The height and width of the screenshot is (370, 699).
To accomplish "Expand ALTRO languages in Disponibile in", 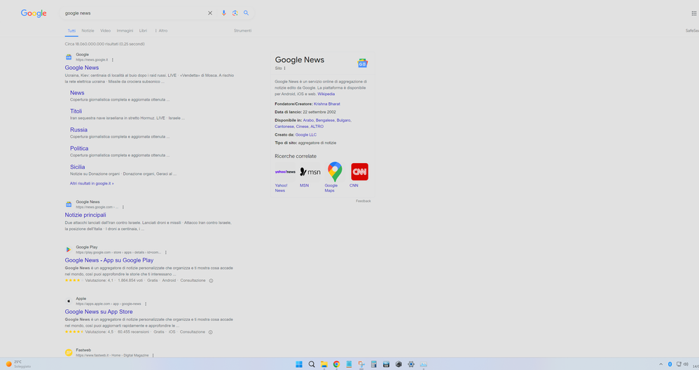I will [317, 127].
